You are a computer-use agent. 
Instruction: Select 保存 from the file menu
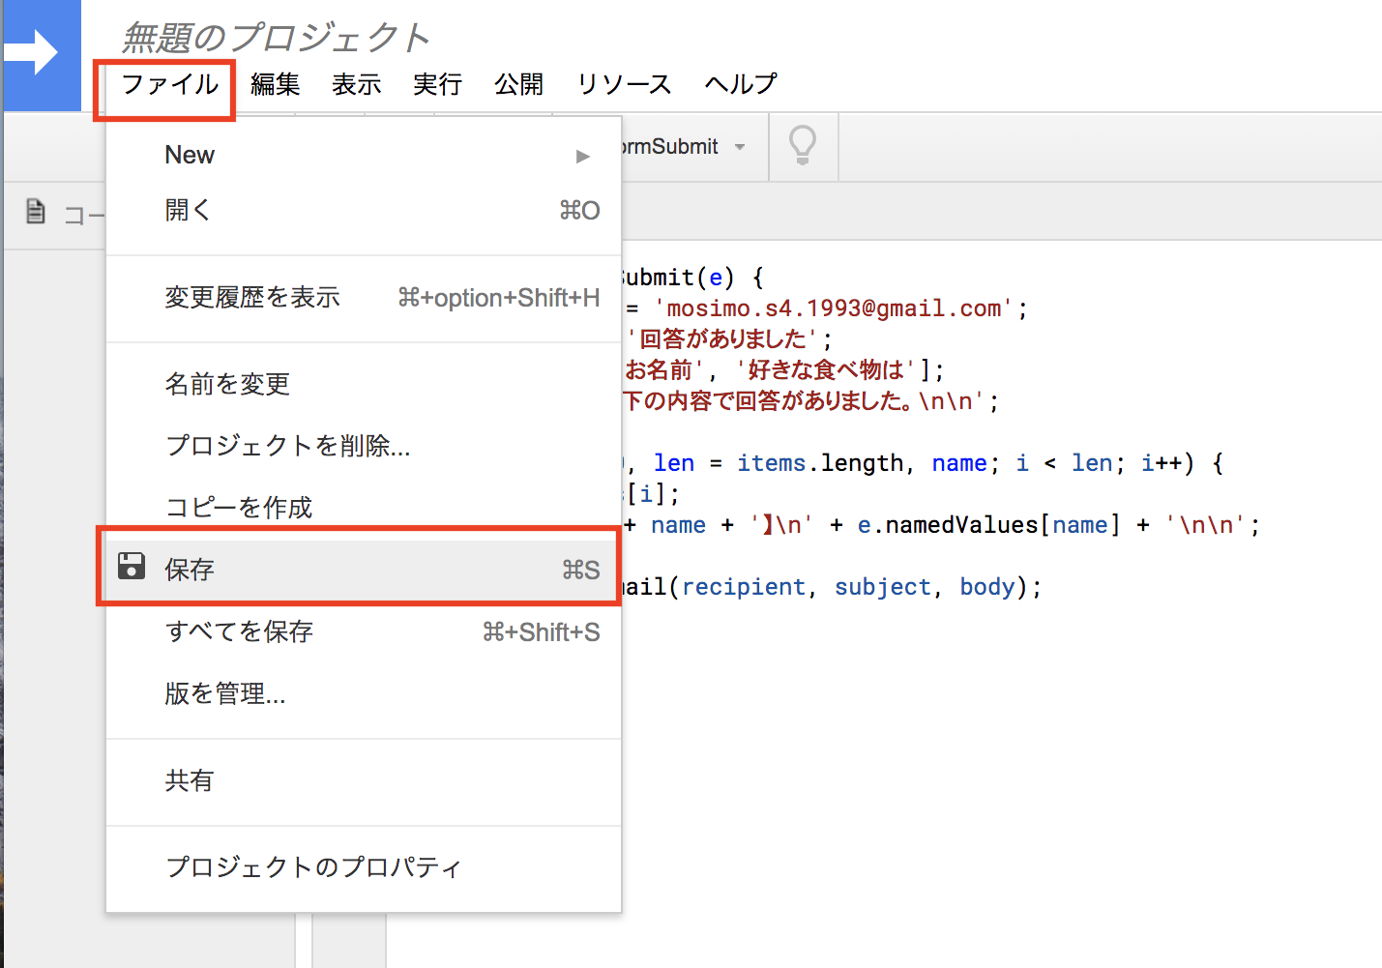pos(190,568)
